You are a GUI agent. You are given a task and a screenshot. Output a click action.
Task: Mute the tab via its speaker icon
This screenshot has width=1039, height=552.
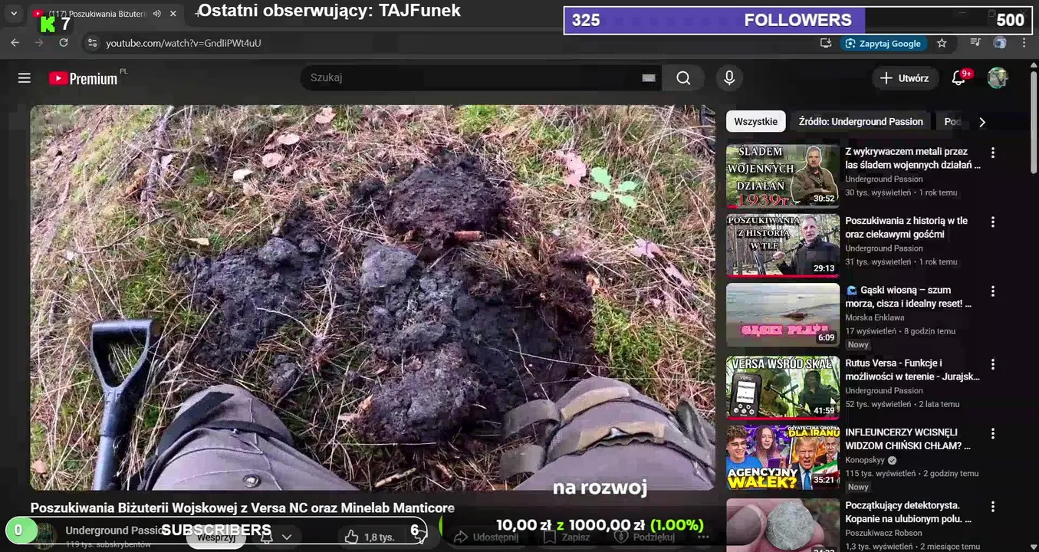tap(156, 14)
